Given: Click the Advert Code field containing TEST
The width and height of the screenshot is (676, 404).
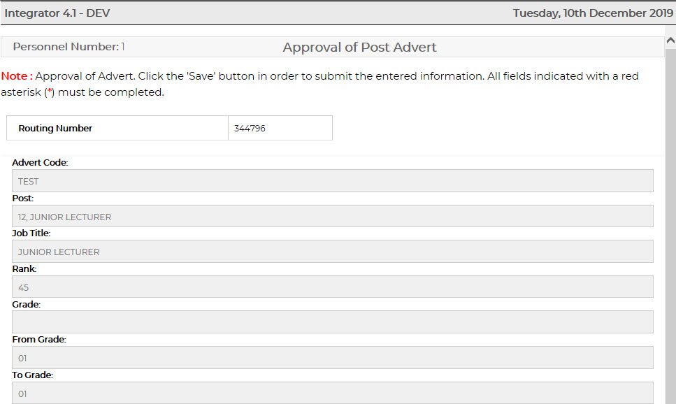Looking at the screenshot, I should click(333, 181).
